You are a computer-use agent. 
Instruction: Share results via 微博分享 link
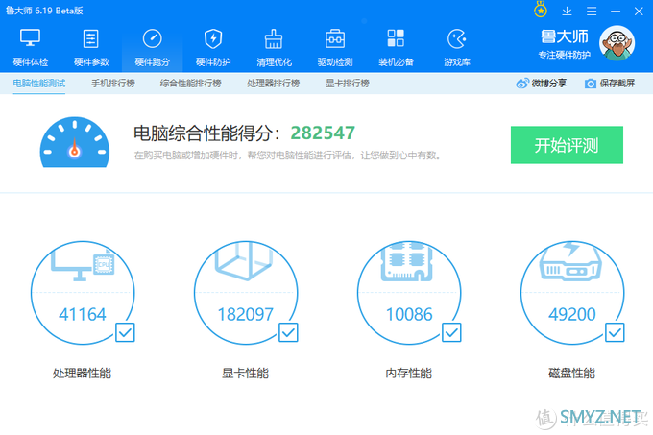(544, 84)
